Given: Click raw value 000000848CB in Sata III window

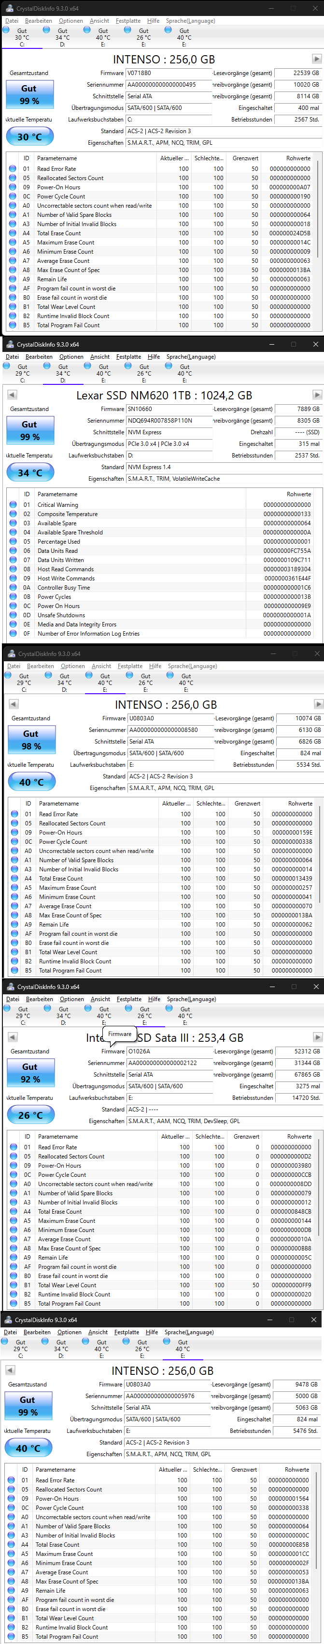Looking at the screenshot, I should pos(291,1211).
